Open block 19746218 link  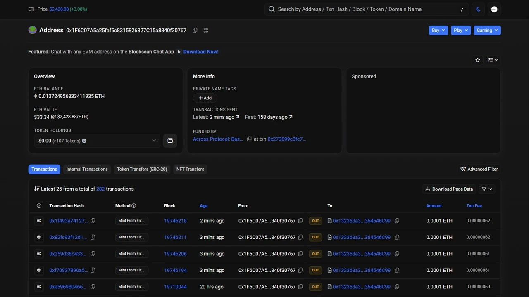[x=175, y=221]
